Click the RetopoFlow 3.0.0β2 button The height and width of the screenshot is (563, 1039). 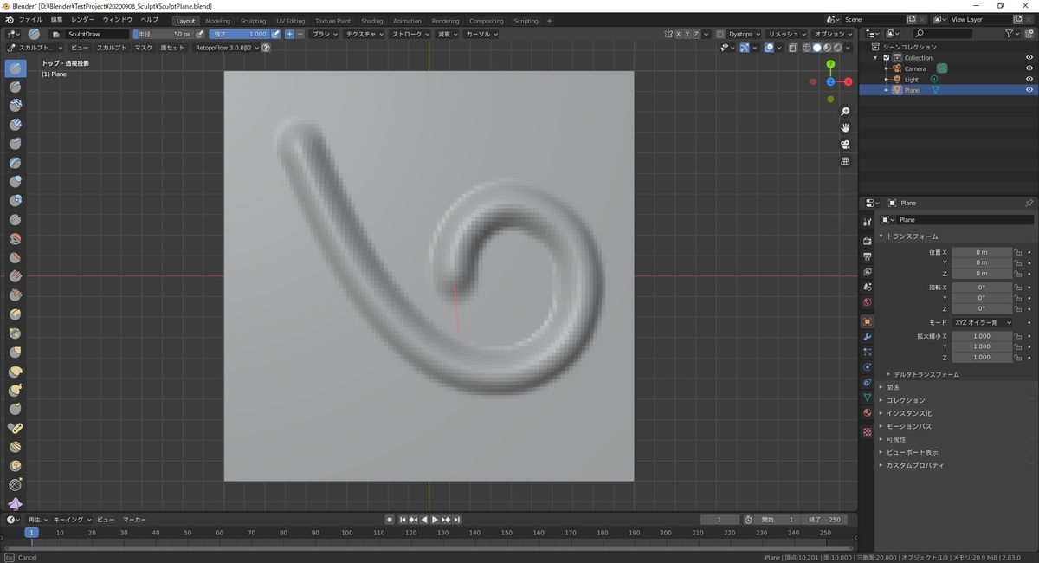pyautogui.click(x=226, y=48)
